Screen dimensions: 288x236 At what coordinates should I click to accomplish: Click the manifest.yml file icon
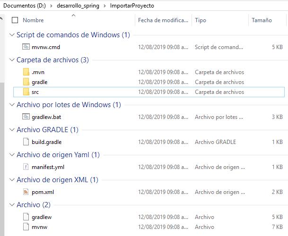[x=26, y=167]
